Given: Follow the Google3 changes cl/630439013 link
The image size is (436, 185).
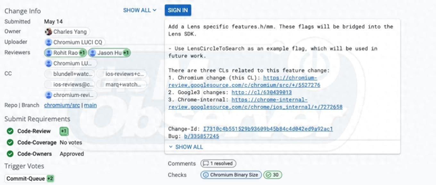Looking at the screenshot, I should 261,92.
